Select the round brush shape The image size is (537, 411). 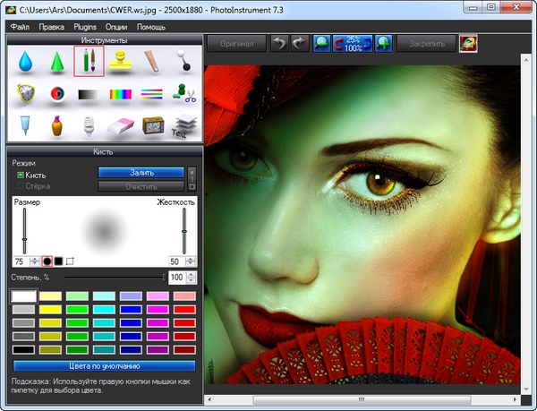pyautogui.click(x=47, y=261)
